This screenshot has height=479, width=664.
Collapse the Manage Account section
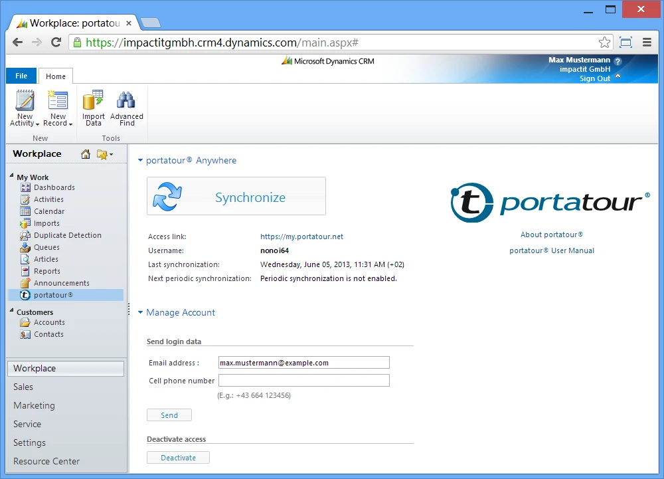pyautogui.click(x=140, y=312)
